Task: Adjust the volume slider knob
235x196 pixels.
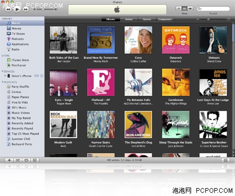Action: click(43, 9)
